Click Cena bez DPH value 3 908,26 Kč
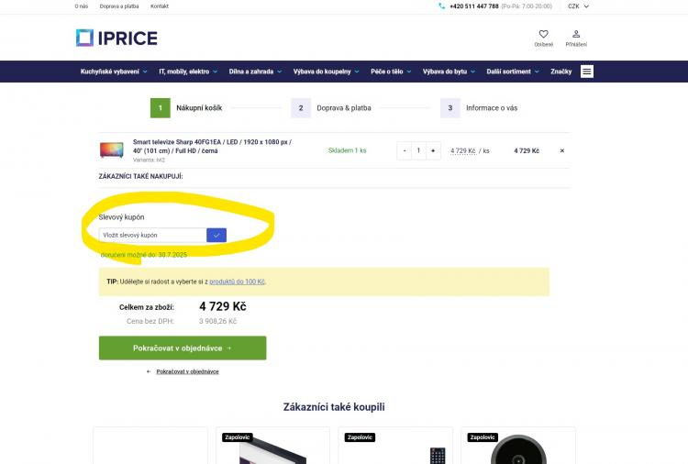This screenshot has width=688, height=464. pos(218,321)
